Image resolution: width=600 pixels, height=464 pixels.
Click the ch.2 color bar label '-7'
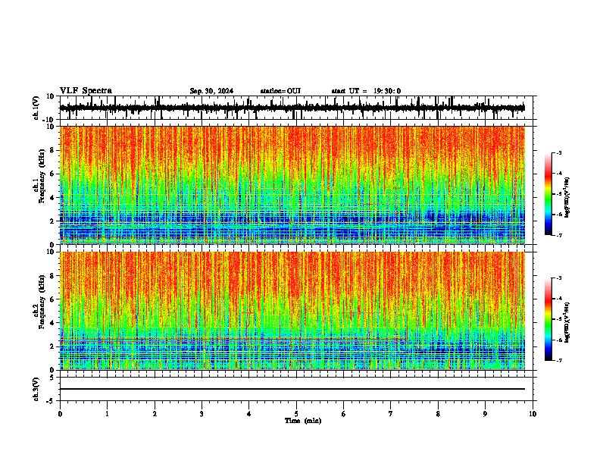tap(558, 360)
